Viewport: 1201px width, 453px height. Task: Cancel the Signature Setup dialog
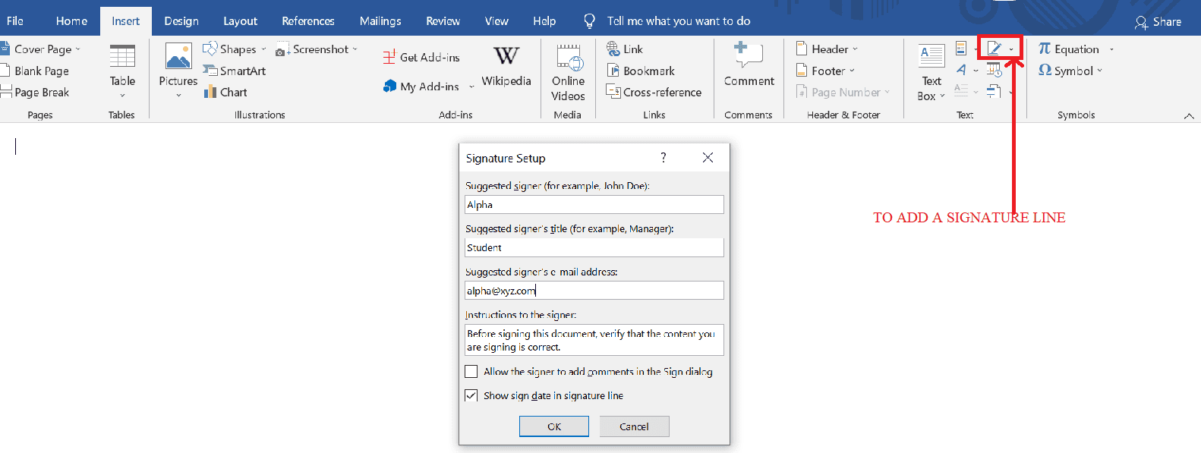pyautogui.click(x=634, y=426)
